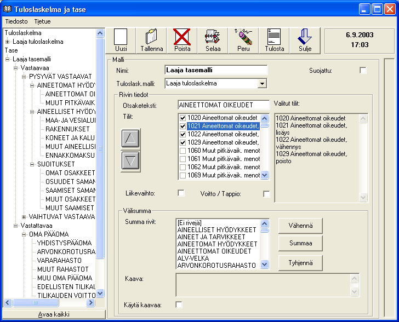
Task: Click the Avaa kaikki button
Action: pos(54,314)
